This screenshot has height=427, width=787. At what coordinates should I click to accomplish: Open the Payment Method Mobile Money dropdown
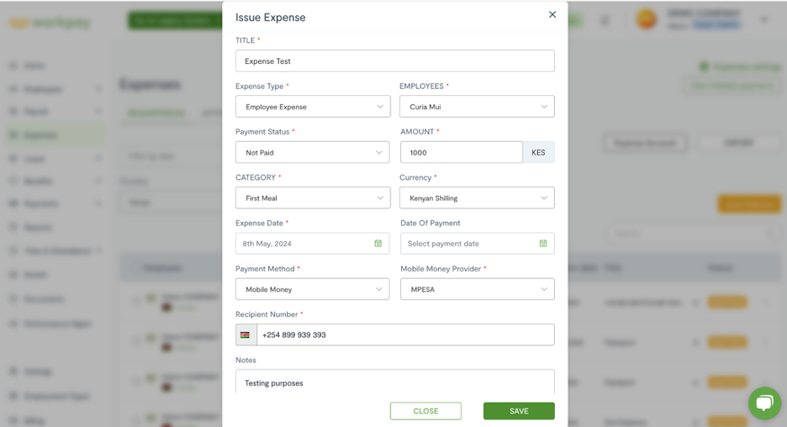[x=312, y=289]
